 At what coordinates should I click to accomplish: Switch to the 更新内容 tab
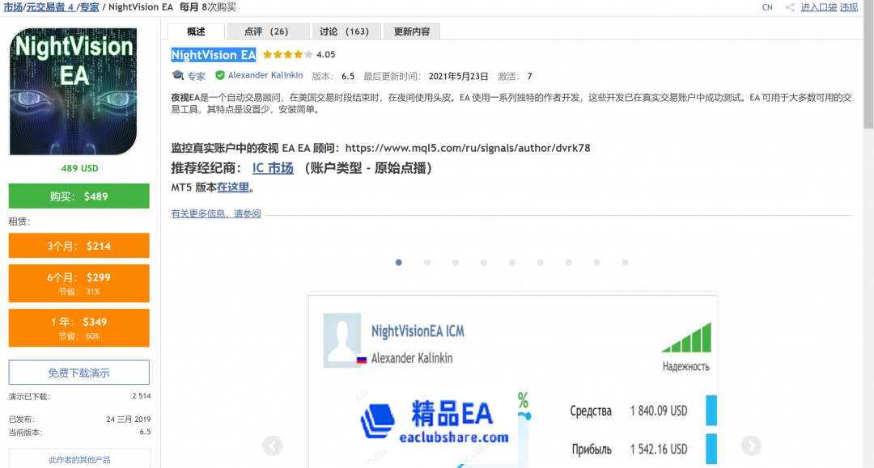(x=412, y=32)
